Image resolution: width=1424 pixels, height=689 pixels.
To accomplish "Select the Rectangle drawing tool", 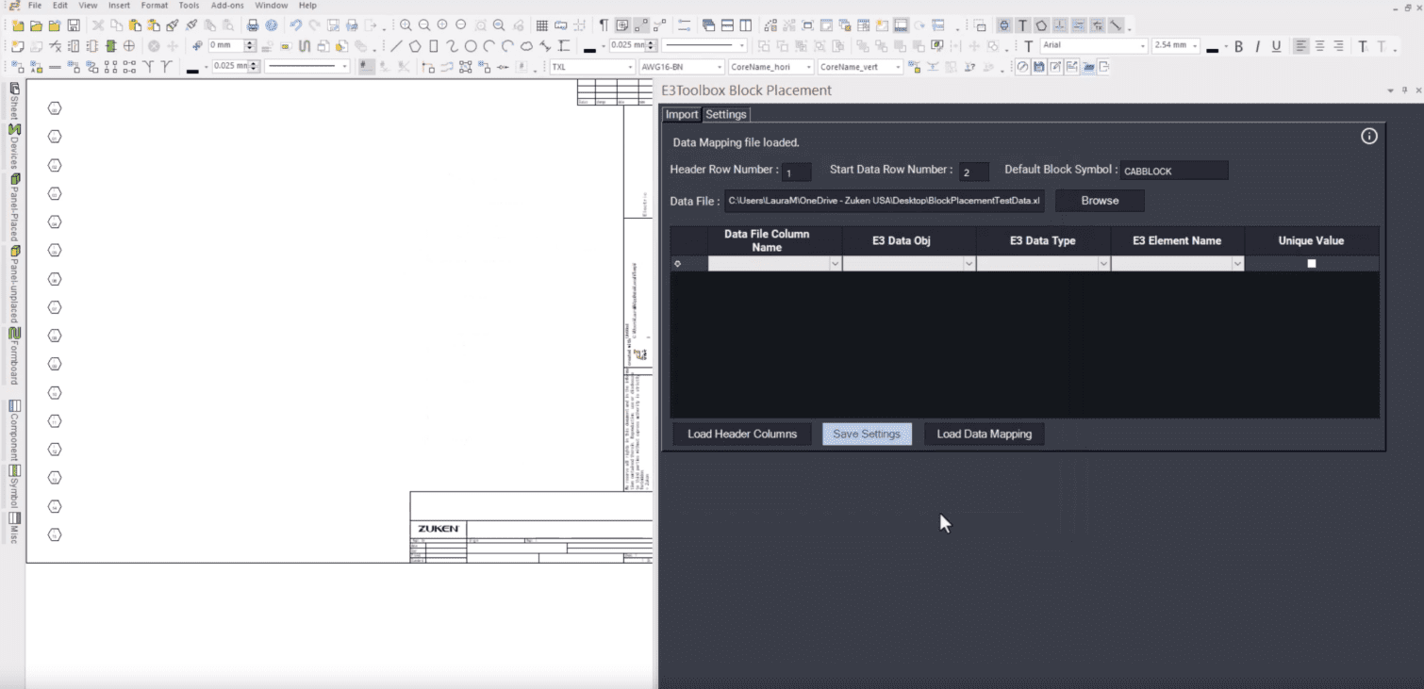I will click(x=434, y=46).
